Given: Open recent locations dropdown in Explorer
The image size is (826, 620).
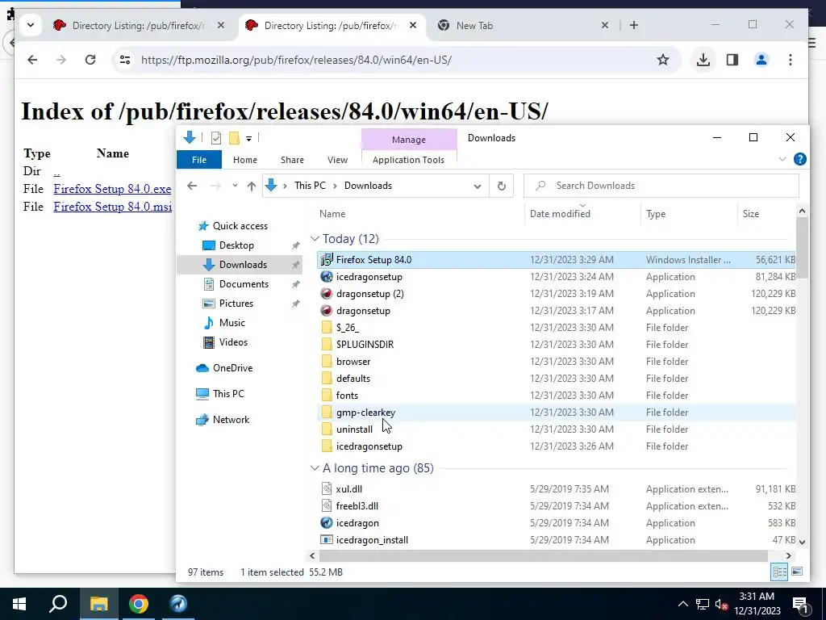Looking at the screenshot, I should click(x=235, y=186).
